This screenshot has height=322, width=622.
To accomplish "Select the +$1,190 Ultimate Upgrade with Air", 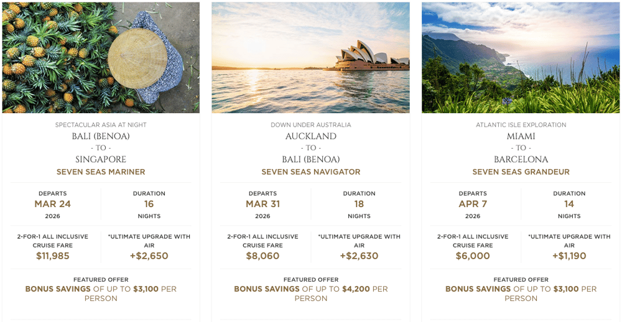I will click(569, 256).
